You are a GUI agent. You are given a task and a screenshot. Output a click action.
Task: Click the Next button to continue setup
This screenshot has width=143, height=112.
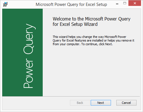[101, 103]
